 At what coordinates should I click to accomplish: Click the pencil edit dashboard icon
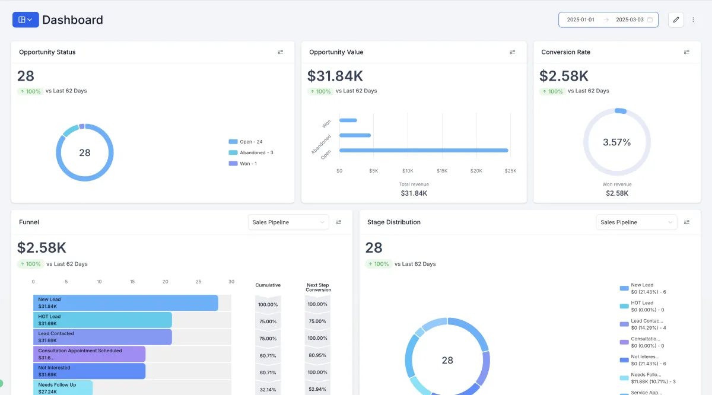point(676,20)
